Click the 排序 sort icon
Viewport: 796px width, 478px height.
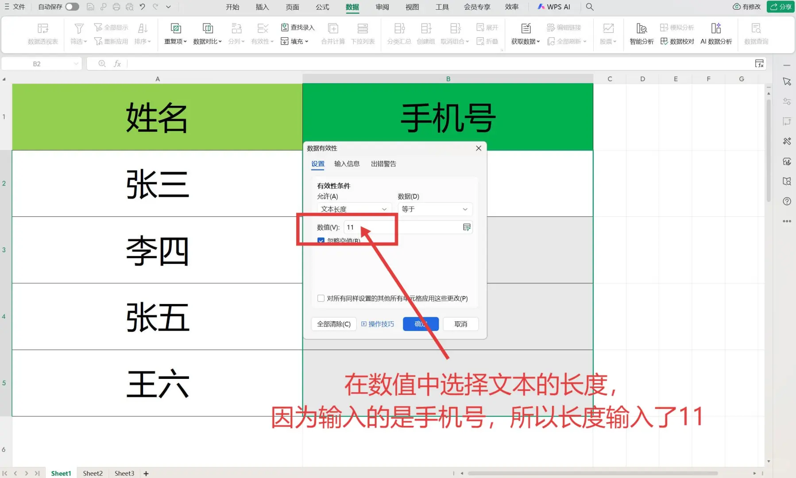point(143,29)
